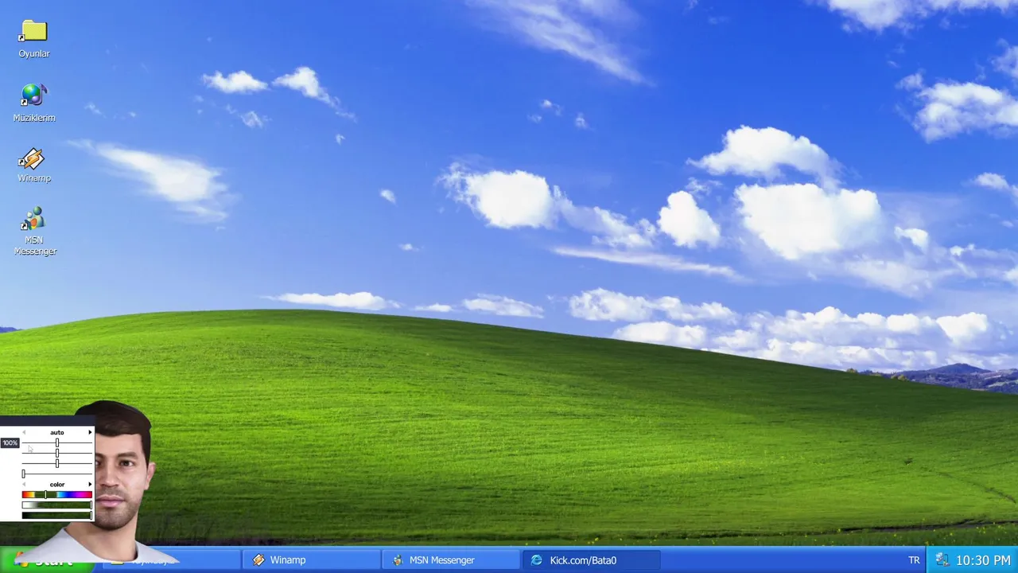Click the second slider under auto

(x=57, y=453)
